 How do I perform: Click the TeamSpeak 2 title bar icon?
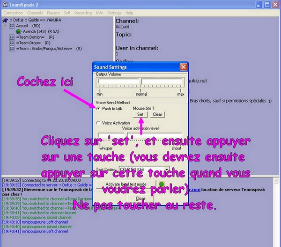tap(5, 5)
